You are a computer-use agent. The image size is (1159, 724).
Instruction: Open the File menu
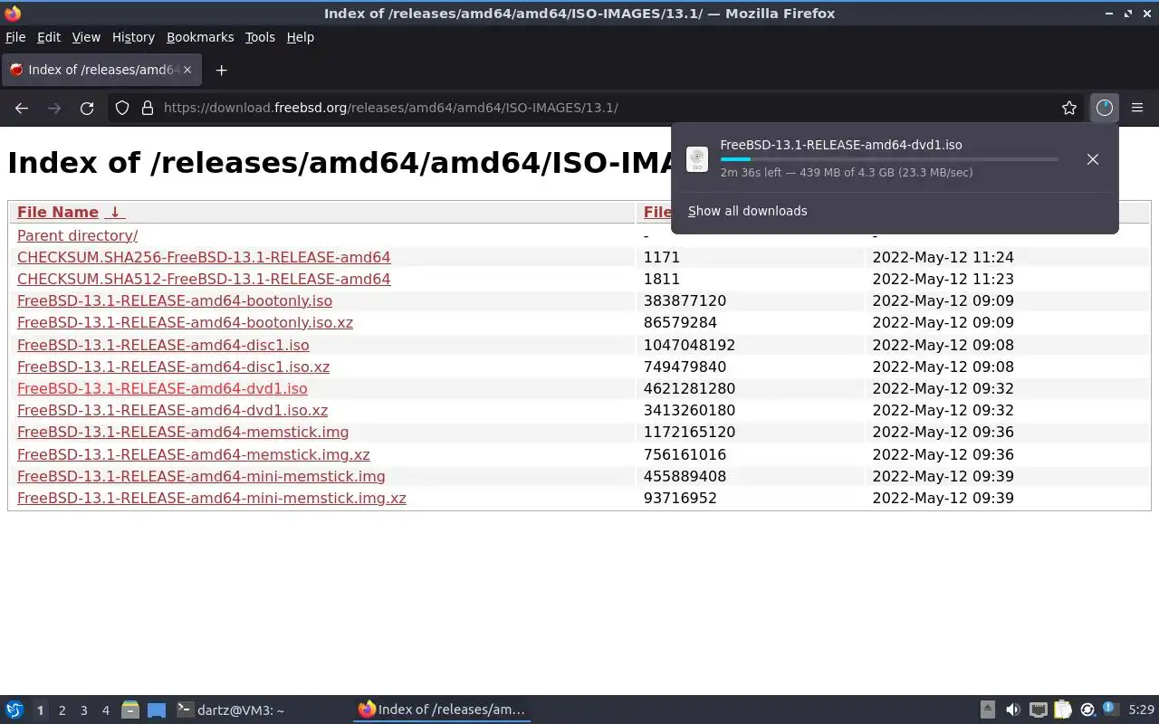[15, 37]
